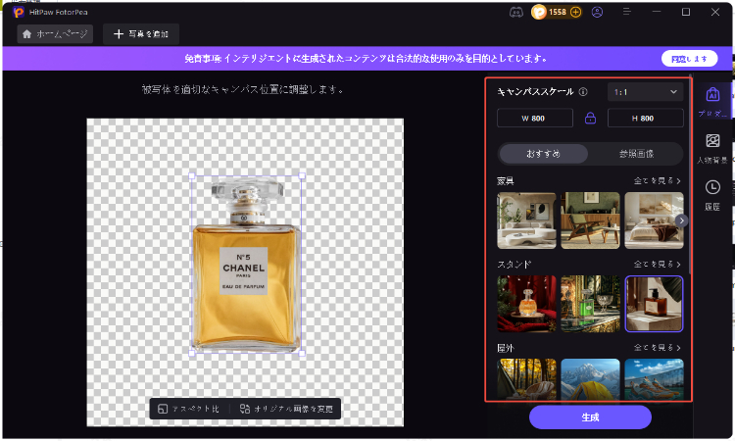Expand 全てを見る for 屋外 category
Screen dimensions: 735x441
point(658,347)
